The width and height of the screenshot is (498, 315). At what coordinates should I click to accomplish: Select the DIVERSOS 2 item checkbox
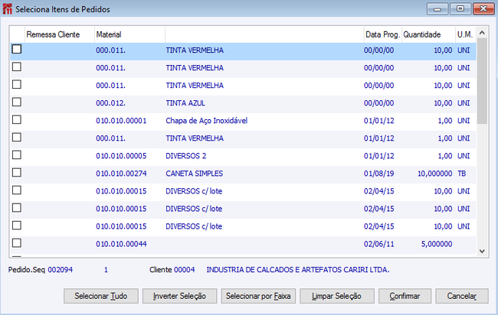tap(17, 155)
